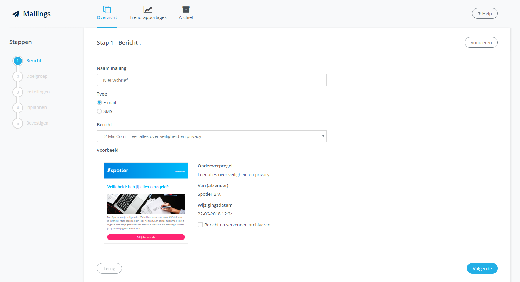This screenshot has height=282, width=520.
Task: Click step 3 circle icon for Instellingen
Action: point(18,92)
